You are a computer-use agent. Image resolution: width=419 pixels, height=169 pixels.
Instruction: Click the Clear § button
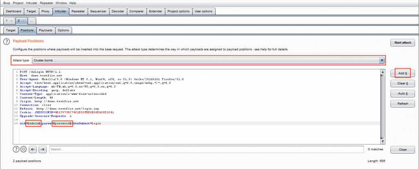pos(403,83)
